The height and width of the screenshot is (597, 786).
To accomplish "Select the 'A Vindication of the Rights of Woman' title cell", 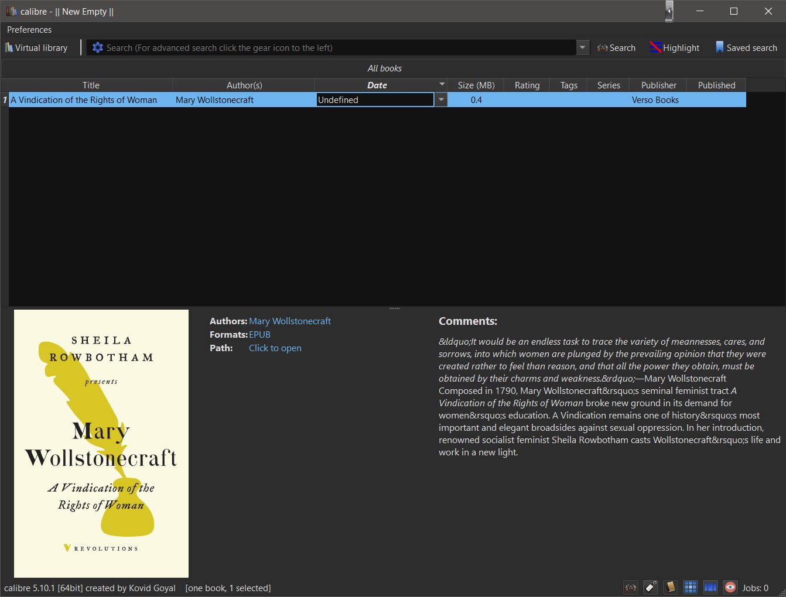I will (91, 100).
